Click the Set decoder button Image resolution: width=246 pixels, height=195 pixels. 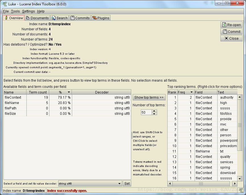point(127,183)
